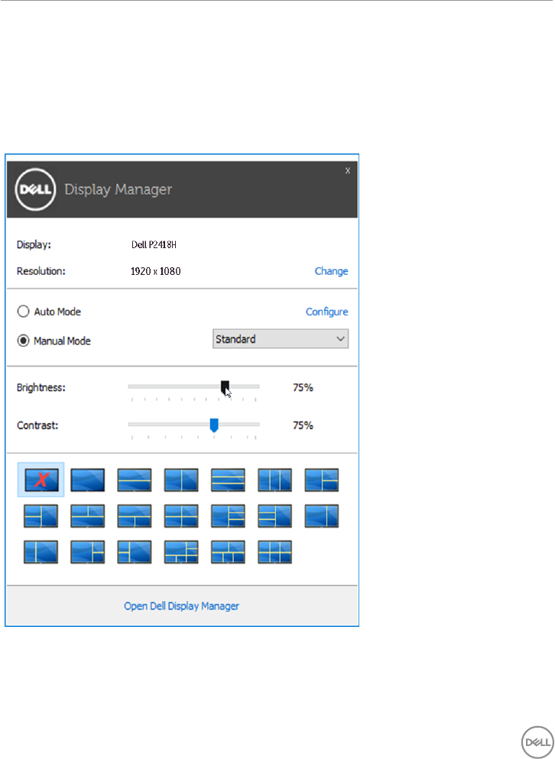
Task: Pick one wide top over two bottom panes layout
Action: (x=135, y=516)
